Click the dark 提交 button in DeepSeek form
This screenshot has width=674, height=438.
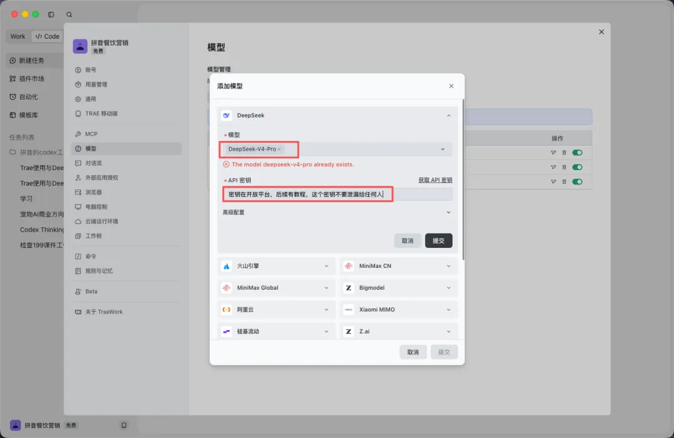coord(439,240)
